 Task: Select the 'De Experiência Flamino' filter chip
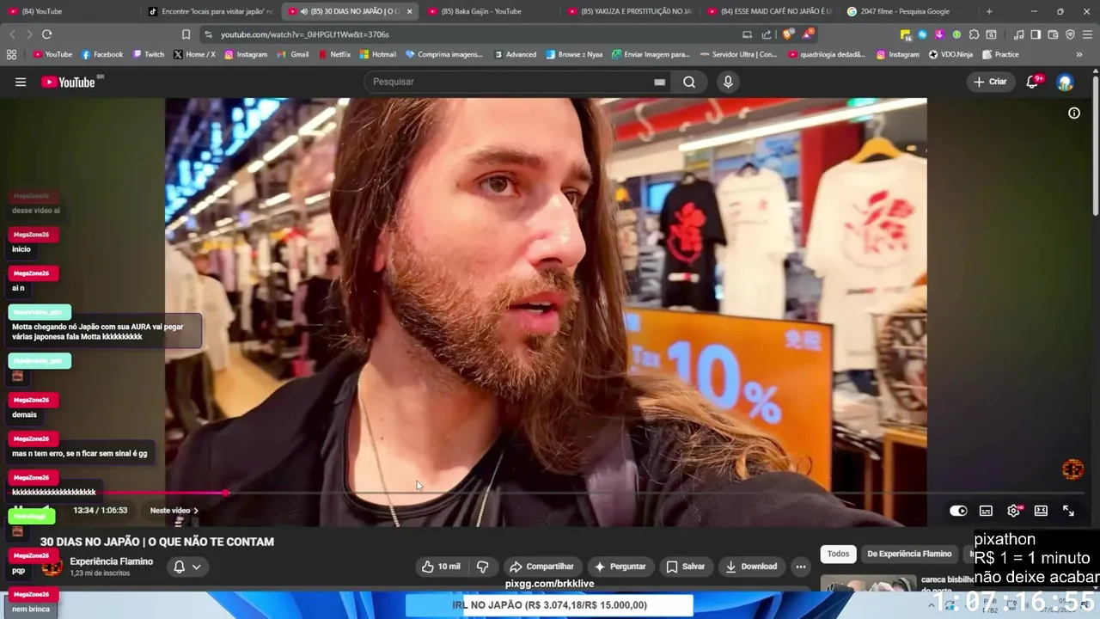pyautogui.click(x=909, y=554)
